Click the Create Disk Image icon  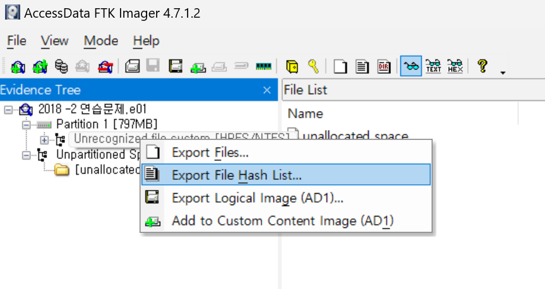click(133, 66)
